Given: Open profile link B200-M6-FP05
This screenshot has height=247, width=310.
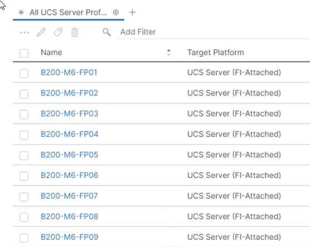Looking at the screenshot, I should coord(70,155).
